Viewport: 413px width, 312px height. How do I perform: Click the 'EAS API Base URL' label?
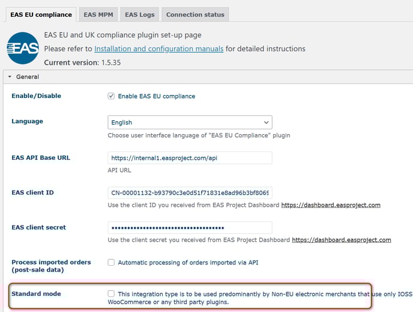41,158
